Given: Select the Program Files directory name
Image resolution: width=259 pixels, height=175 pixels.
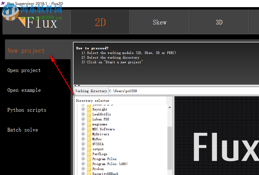Looking at the screenshot, I should 104,159.
